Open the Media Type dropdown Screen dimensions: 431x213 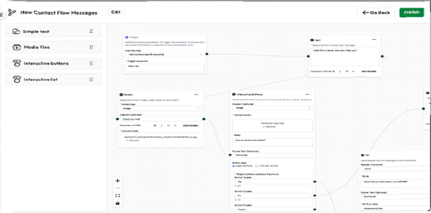(160, 108)
